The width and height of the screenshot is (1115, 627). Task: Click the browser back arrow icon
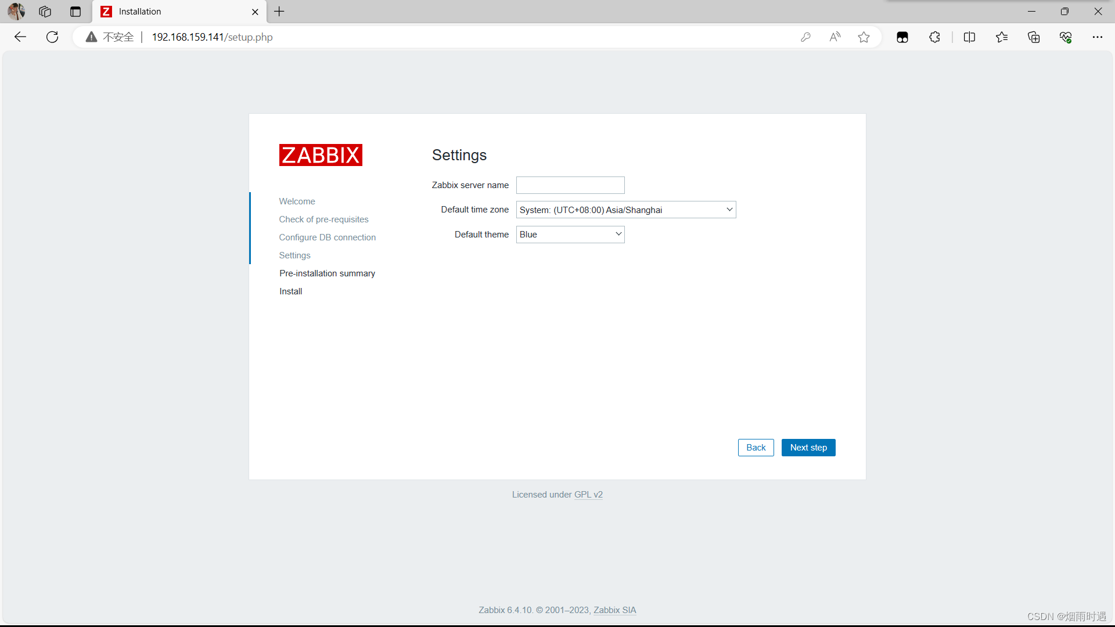pyautogui.click(x=20, y=37)
